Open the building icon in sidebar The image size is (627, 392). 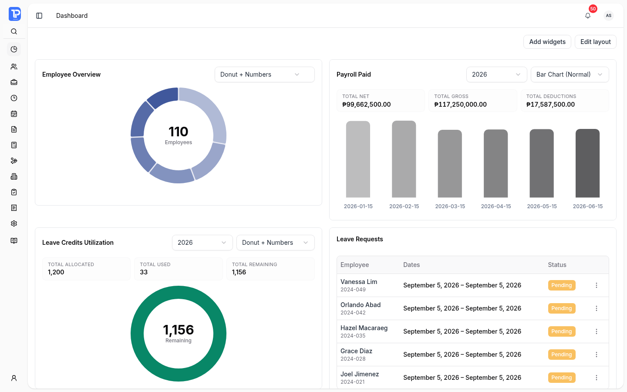14,176
